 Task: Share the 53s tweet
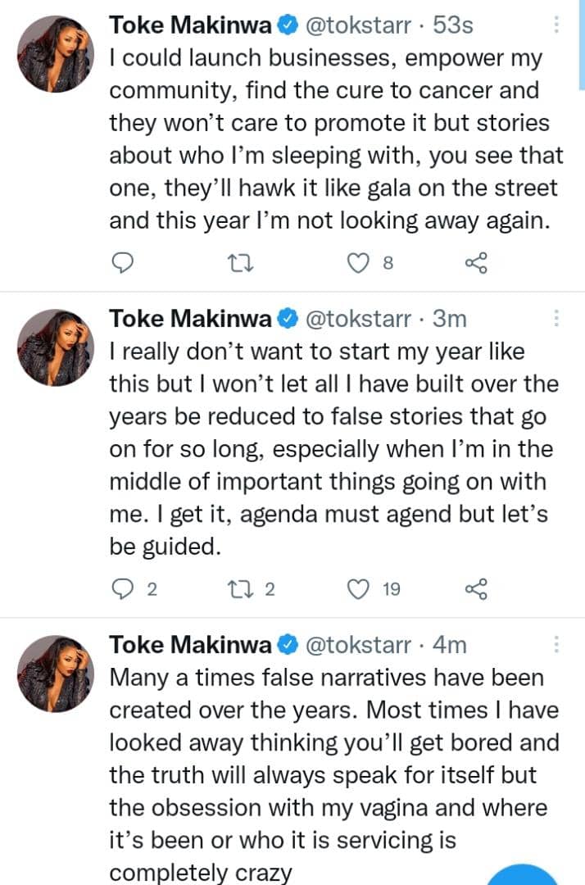475,263
